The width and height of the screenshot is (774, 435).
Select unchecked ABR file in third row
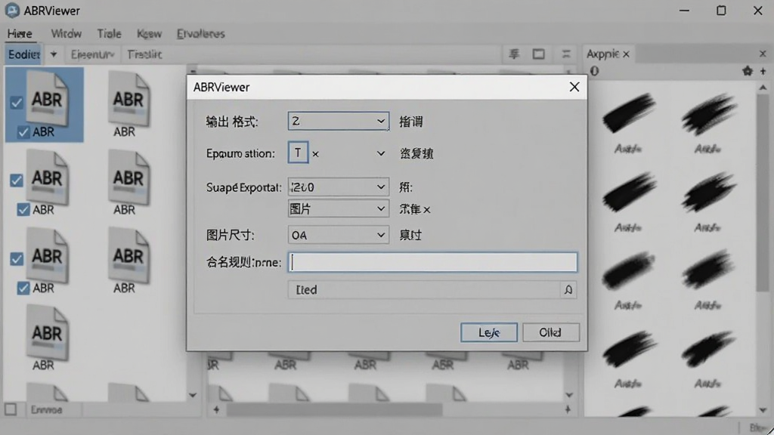pyautogui.click(x=128, y=255)
